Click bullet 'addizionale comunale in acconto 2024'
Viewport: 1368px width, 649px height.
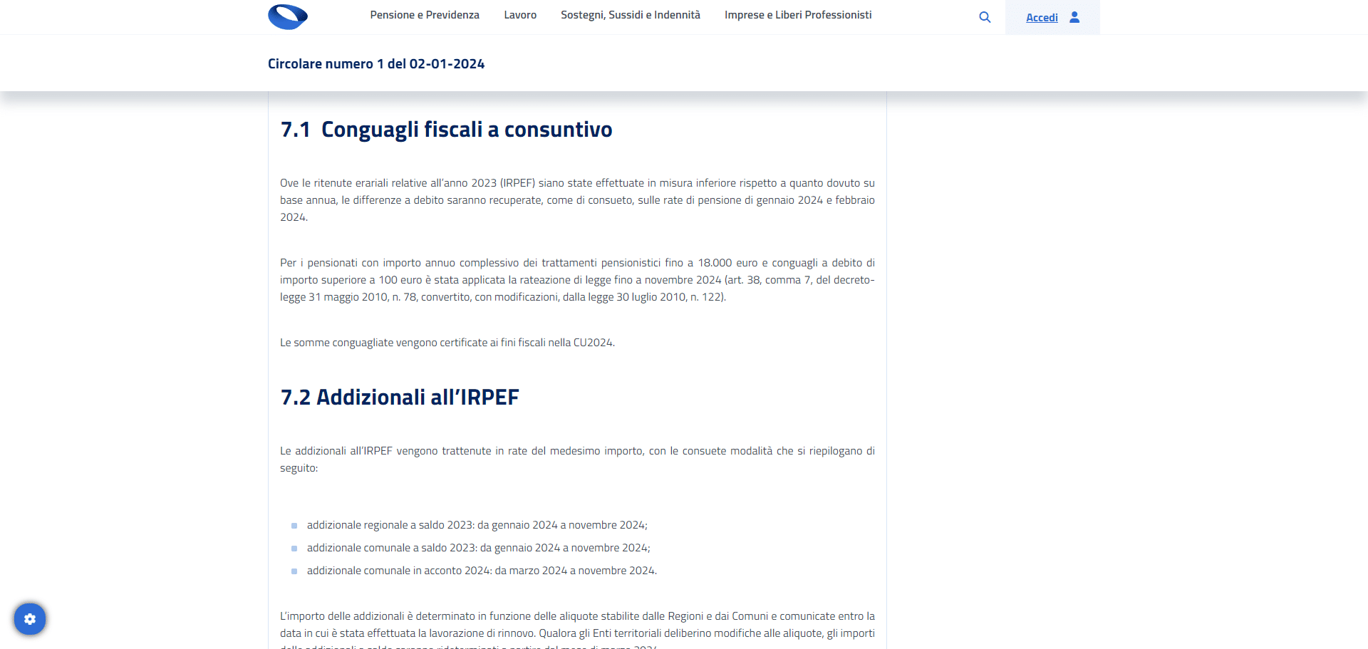click(482, 571)
